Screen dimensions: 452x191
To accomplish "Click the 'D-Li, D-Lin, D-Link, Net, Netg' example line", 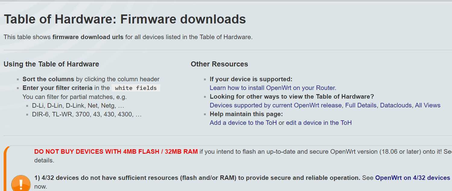I will [x=78, y=106].
